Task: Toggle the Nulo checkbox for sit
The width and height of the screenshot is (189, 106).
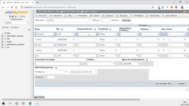Action: tap(164, 56)
